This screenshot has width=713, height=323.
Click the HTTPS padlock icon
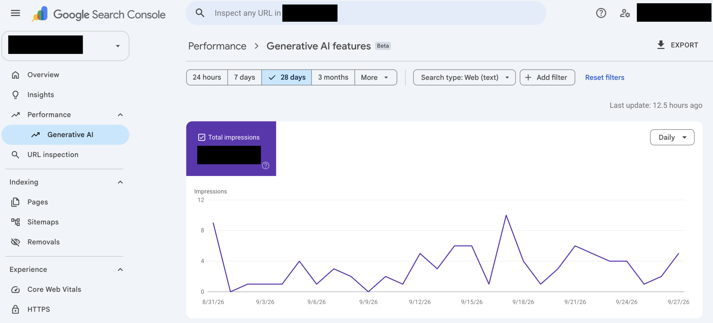coord(15,309)
